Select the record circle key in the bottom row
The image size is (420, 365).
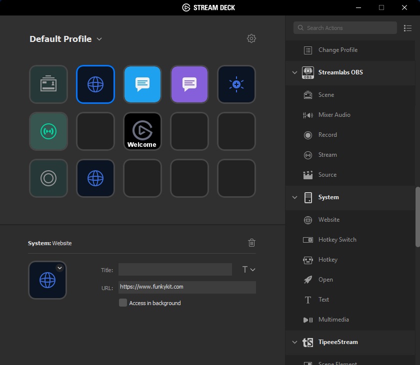pyautogui.click(x=48, y=178)
